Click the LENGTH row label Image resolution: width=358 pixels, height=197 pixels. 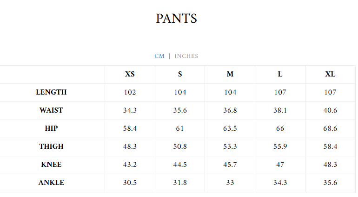click(x=51, y=92)
